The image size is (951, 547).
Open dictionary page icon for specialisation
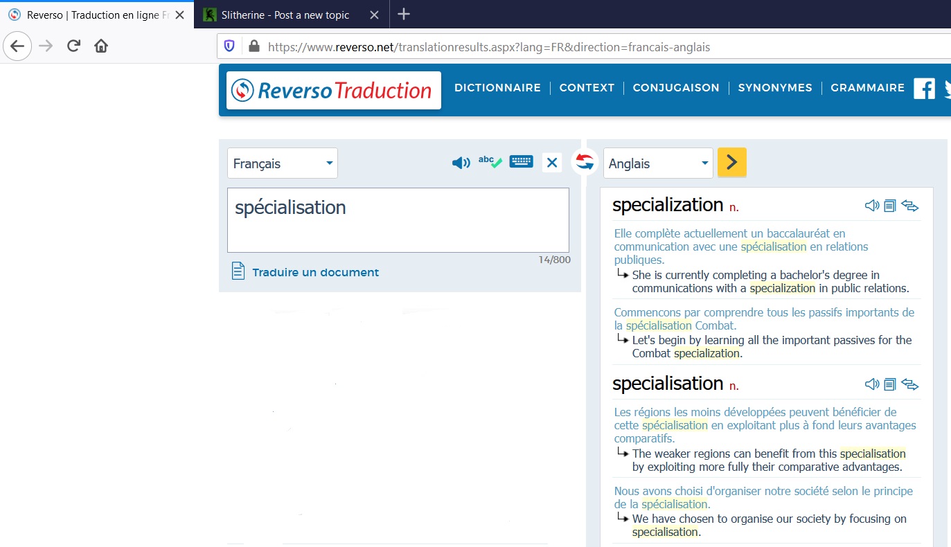[x=890, y=384]
